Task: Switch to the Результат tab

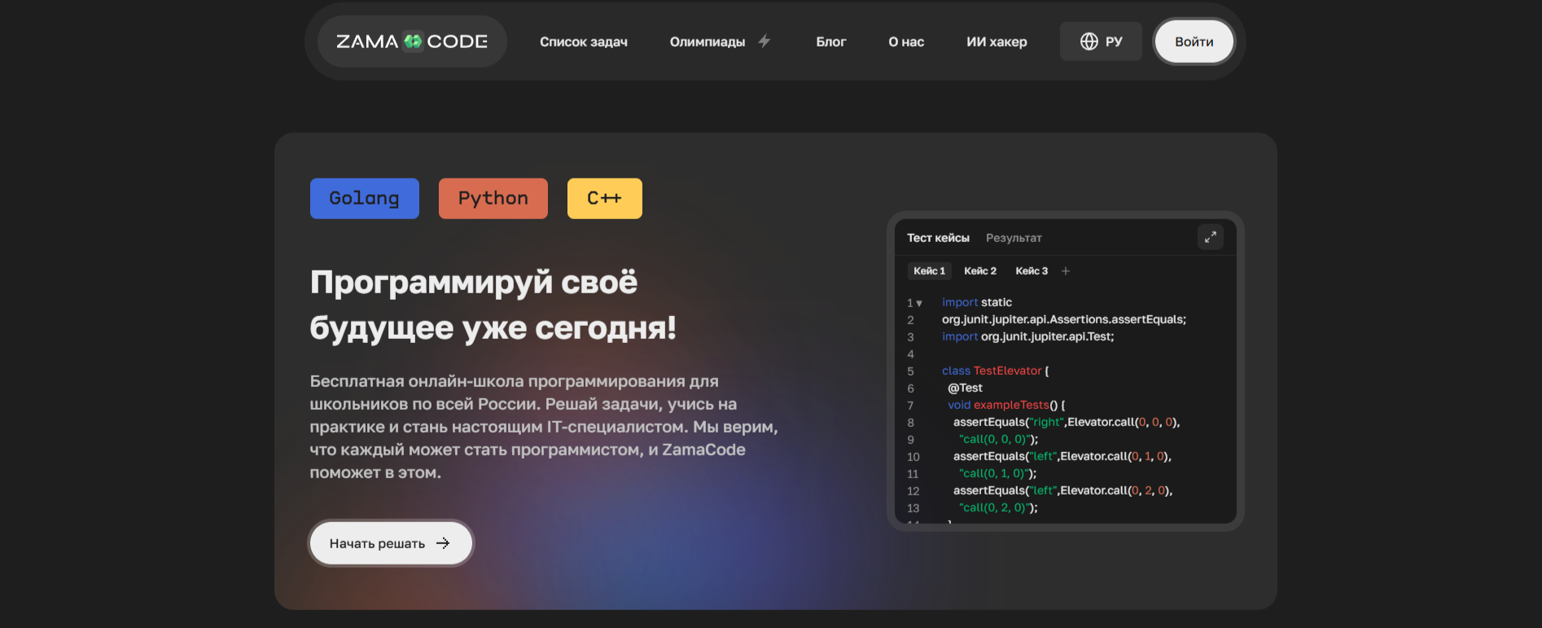Action: pyautogui.click(x=1013, y=238)
